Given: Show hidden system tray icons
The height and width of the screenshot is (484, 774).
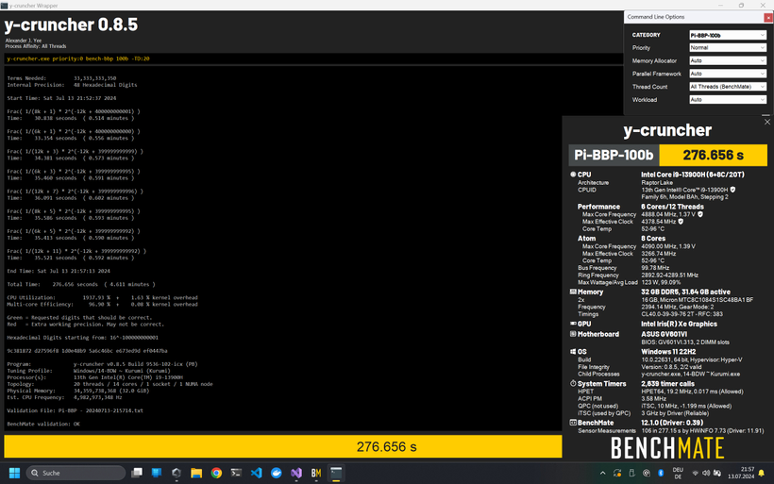Looking at the screenshot, I should click(603, 473).
